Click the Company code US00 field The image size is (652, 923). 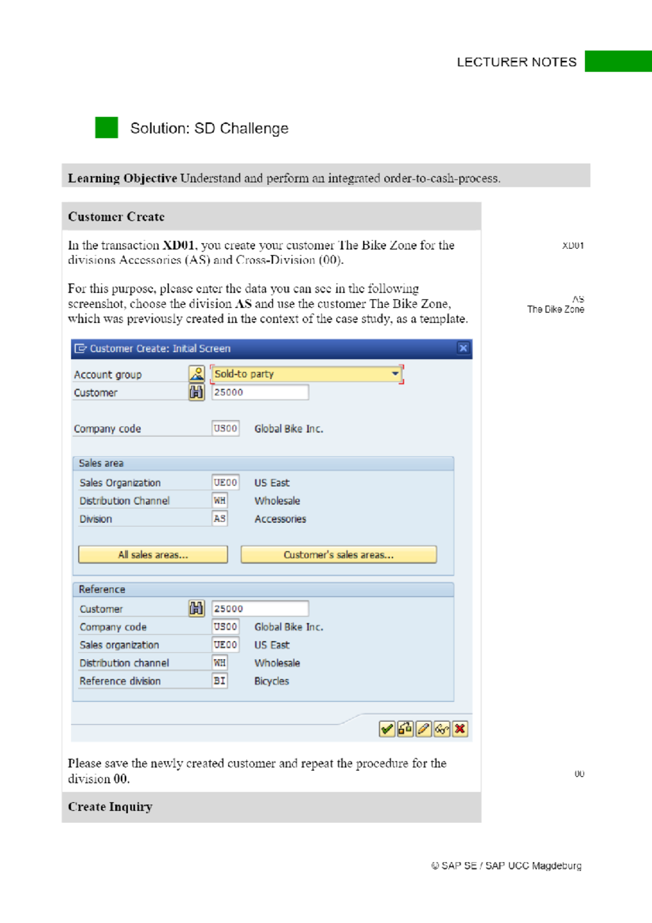[x=225, y=428]
